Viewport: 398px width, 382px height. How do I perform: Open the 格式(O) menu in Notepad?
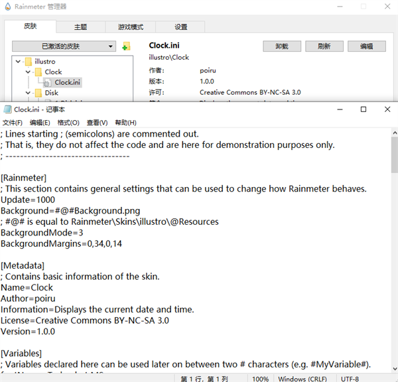[68, 123]
